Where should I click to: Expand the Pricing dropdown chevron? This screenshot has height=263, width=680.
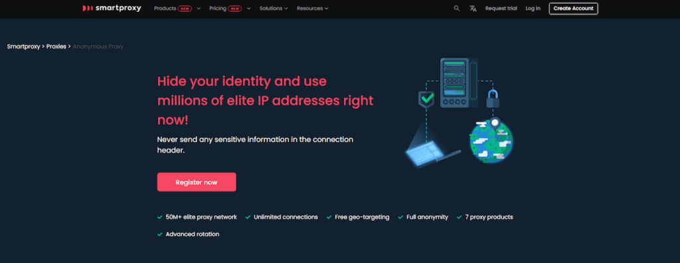(249, 8)
